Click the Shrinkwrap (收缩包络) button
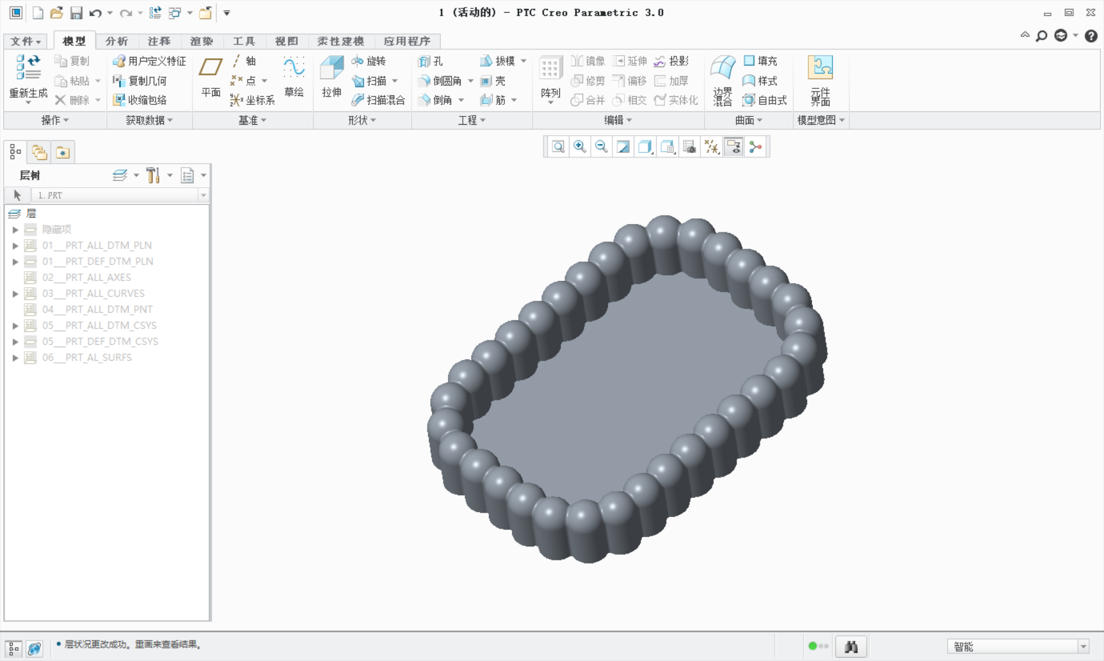1104x661 pixels. pos(140,100)
